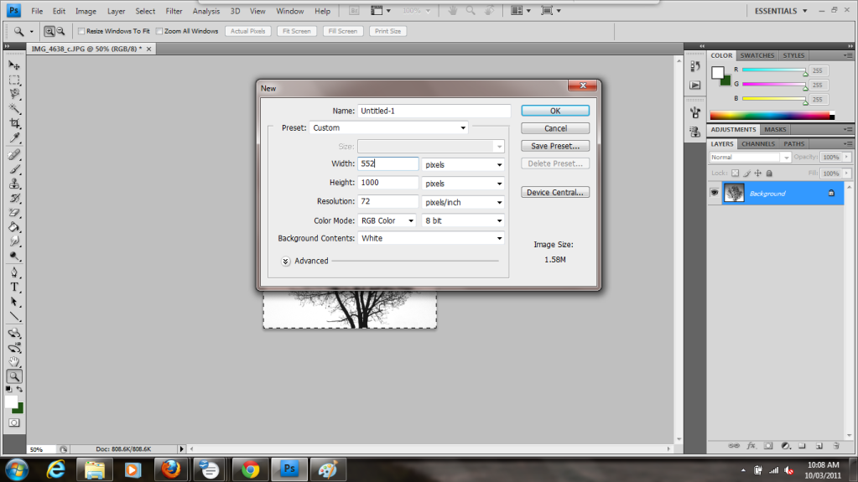Click the Background layer thumbnail
This screenshot has width=858, height=482.
coord(734,193)
